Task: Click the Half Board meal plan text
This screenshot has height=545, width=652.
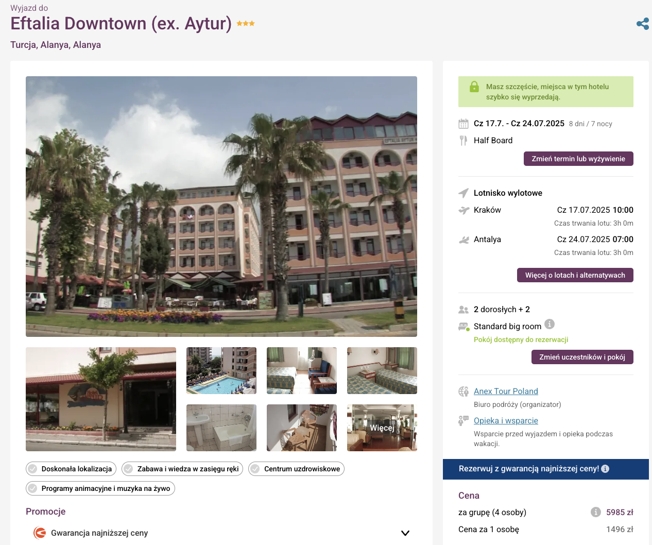Action: 493,141
